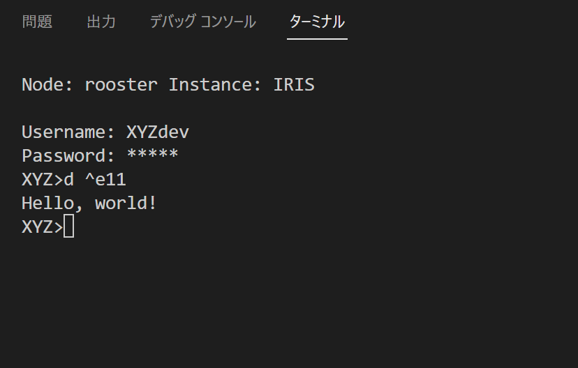The image size is (578, 368).
Task: Open the 出力 tab
Action: (x=101, y=22)
